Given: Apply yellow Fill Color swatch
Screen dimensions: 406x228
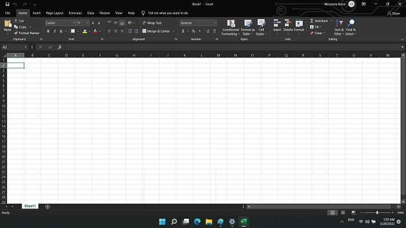Looking at the screenshot, I should (85, 31).
